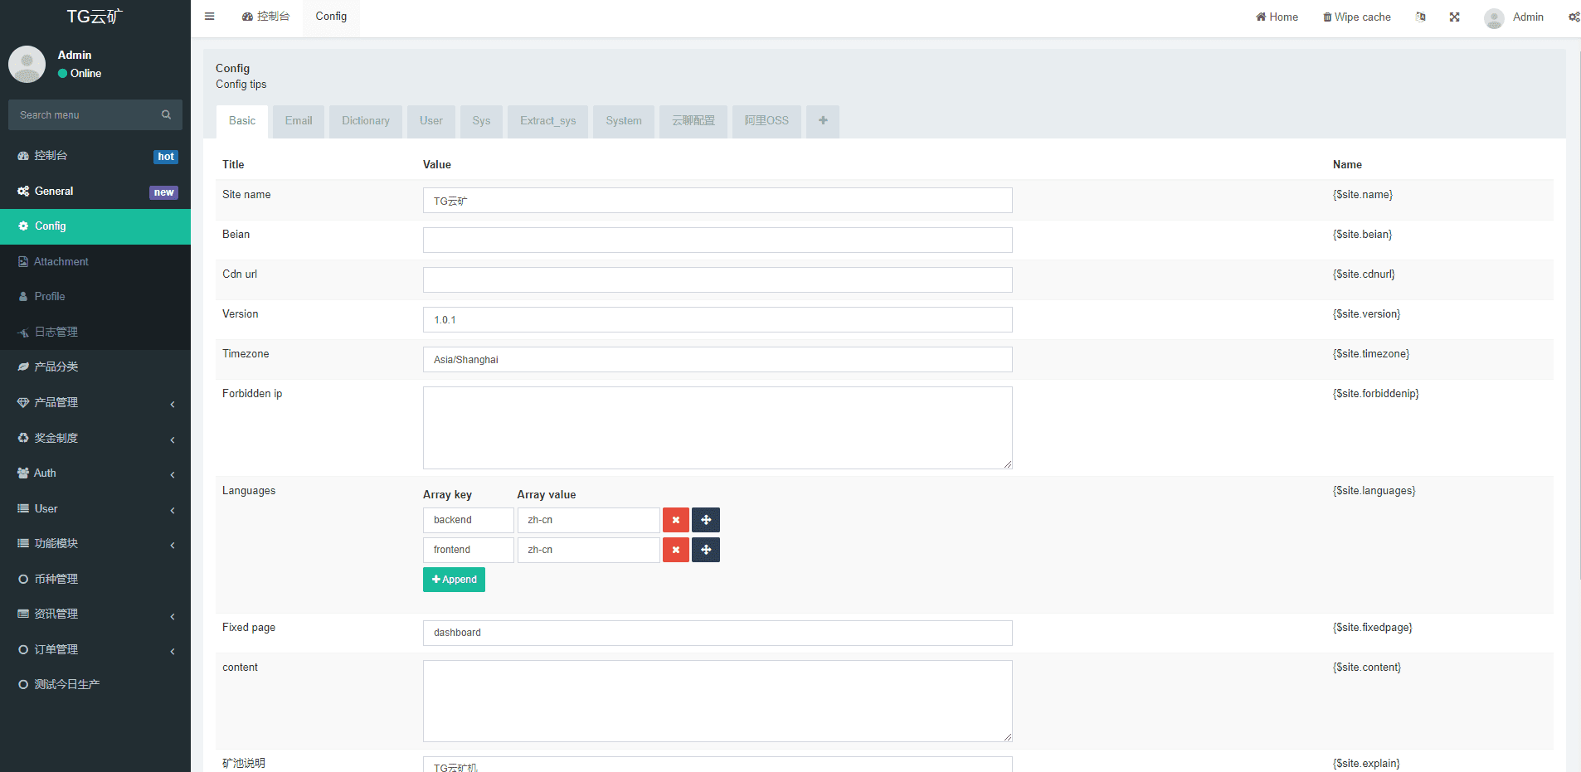Click the search icon in menu search

point(166,115)
